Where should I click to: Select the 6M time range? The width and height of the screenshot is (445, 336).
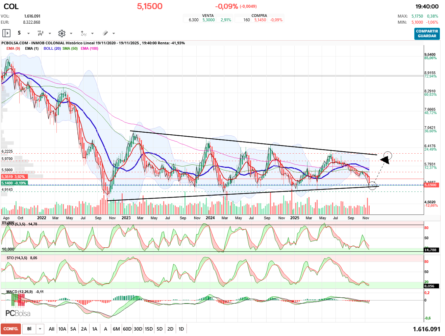(x=116, y=329)
